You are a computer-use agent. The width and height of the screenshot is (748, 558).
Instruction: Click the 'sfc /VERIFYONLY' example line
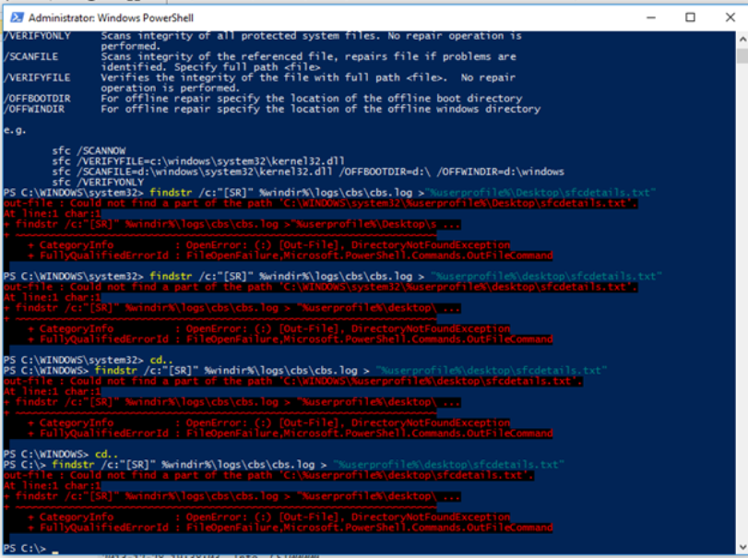(x=98, y=183)
